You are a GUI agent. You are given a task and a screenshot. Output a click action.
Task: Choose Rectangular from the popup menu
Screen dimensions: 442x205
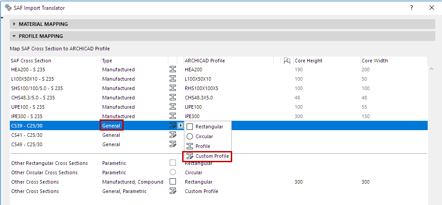208,127
